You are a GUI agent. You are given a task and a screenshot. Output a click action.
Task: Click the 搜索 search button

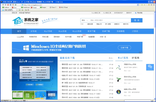[x=137, y=20]
